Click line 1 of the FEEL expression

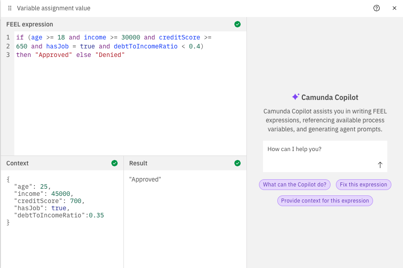click(114, 38)
